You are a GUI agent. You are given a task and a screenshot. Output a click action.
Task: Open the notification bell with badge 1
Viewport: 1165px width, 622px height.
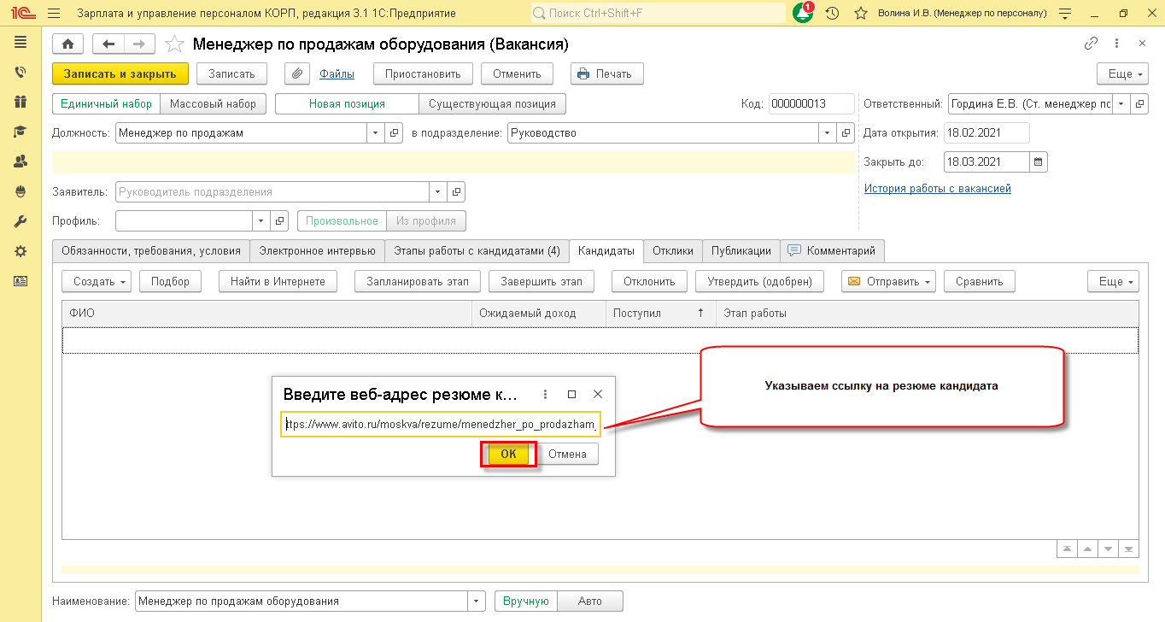click(803, 14)
